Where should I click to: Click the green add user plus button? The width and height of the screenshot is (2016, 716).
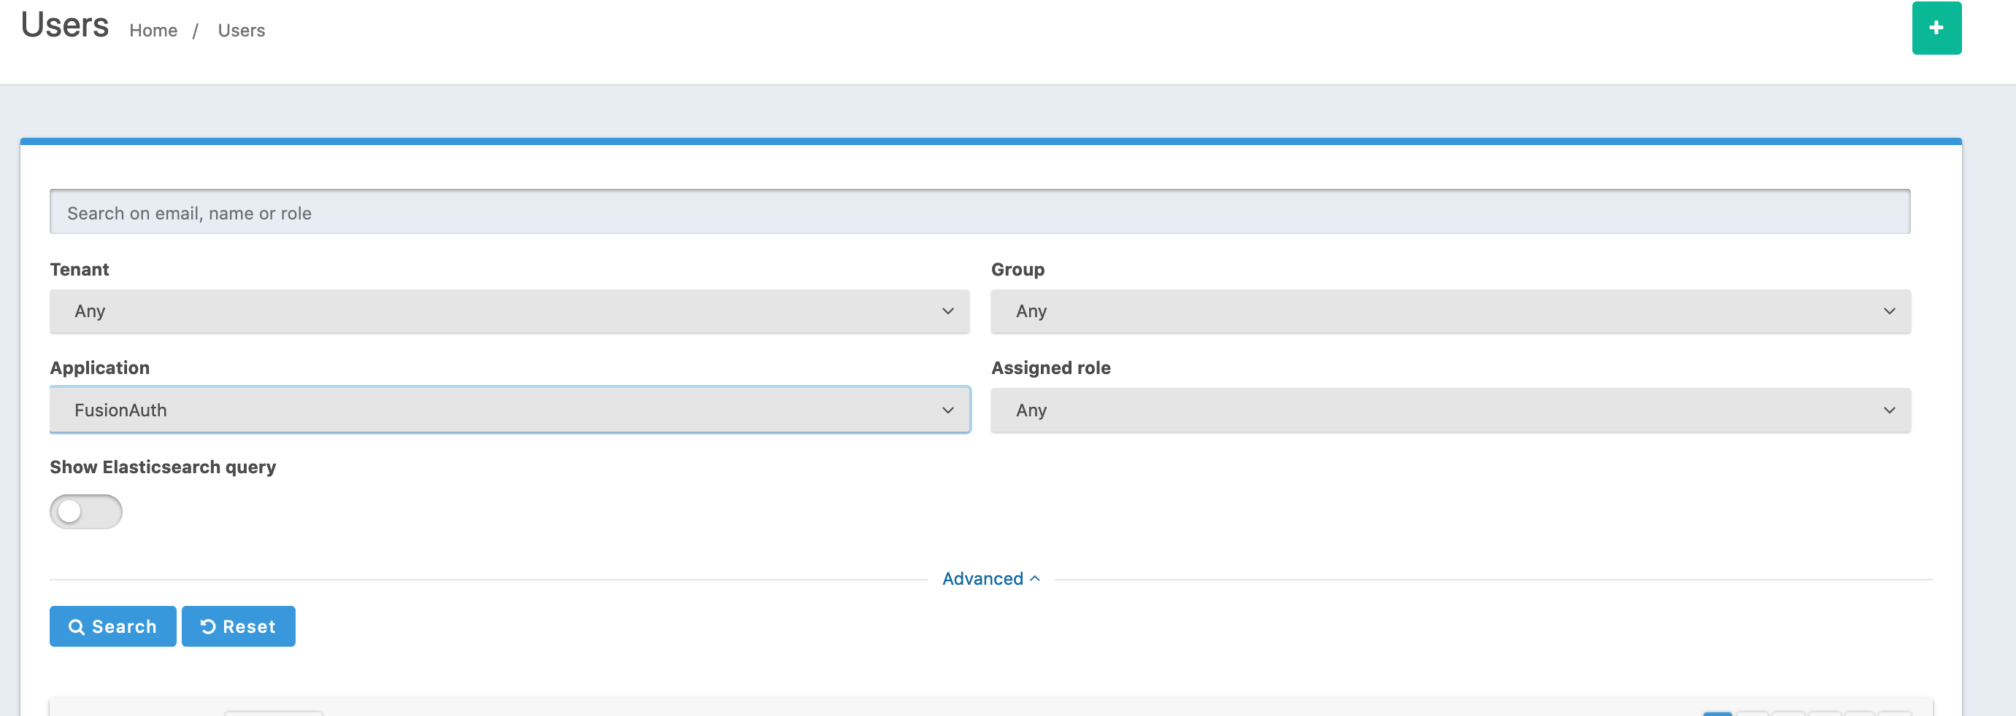point(1936,28)
